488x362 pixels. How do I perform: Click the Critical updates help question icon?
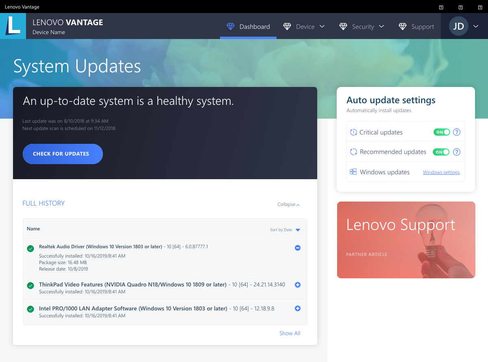pos(457,132)
